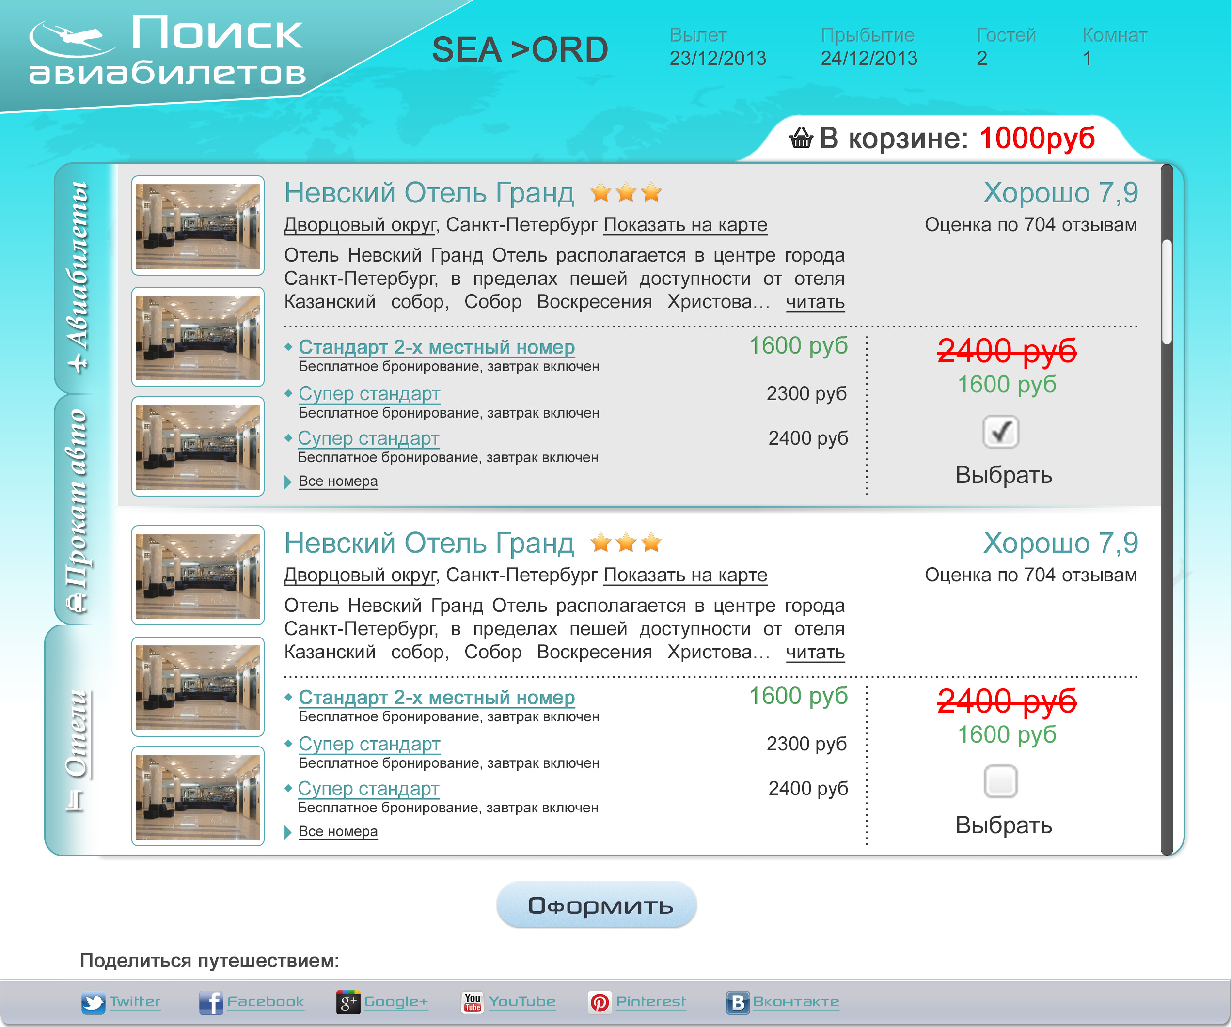The image size is (1231, 1027).
Task: Check the second hotel's Выбрать checkbox
Action: pyautogui.click(x=1001, y=781)
